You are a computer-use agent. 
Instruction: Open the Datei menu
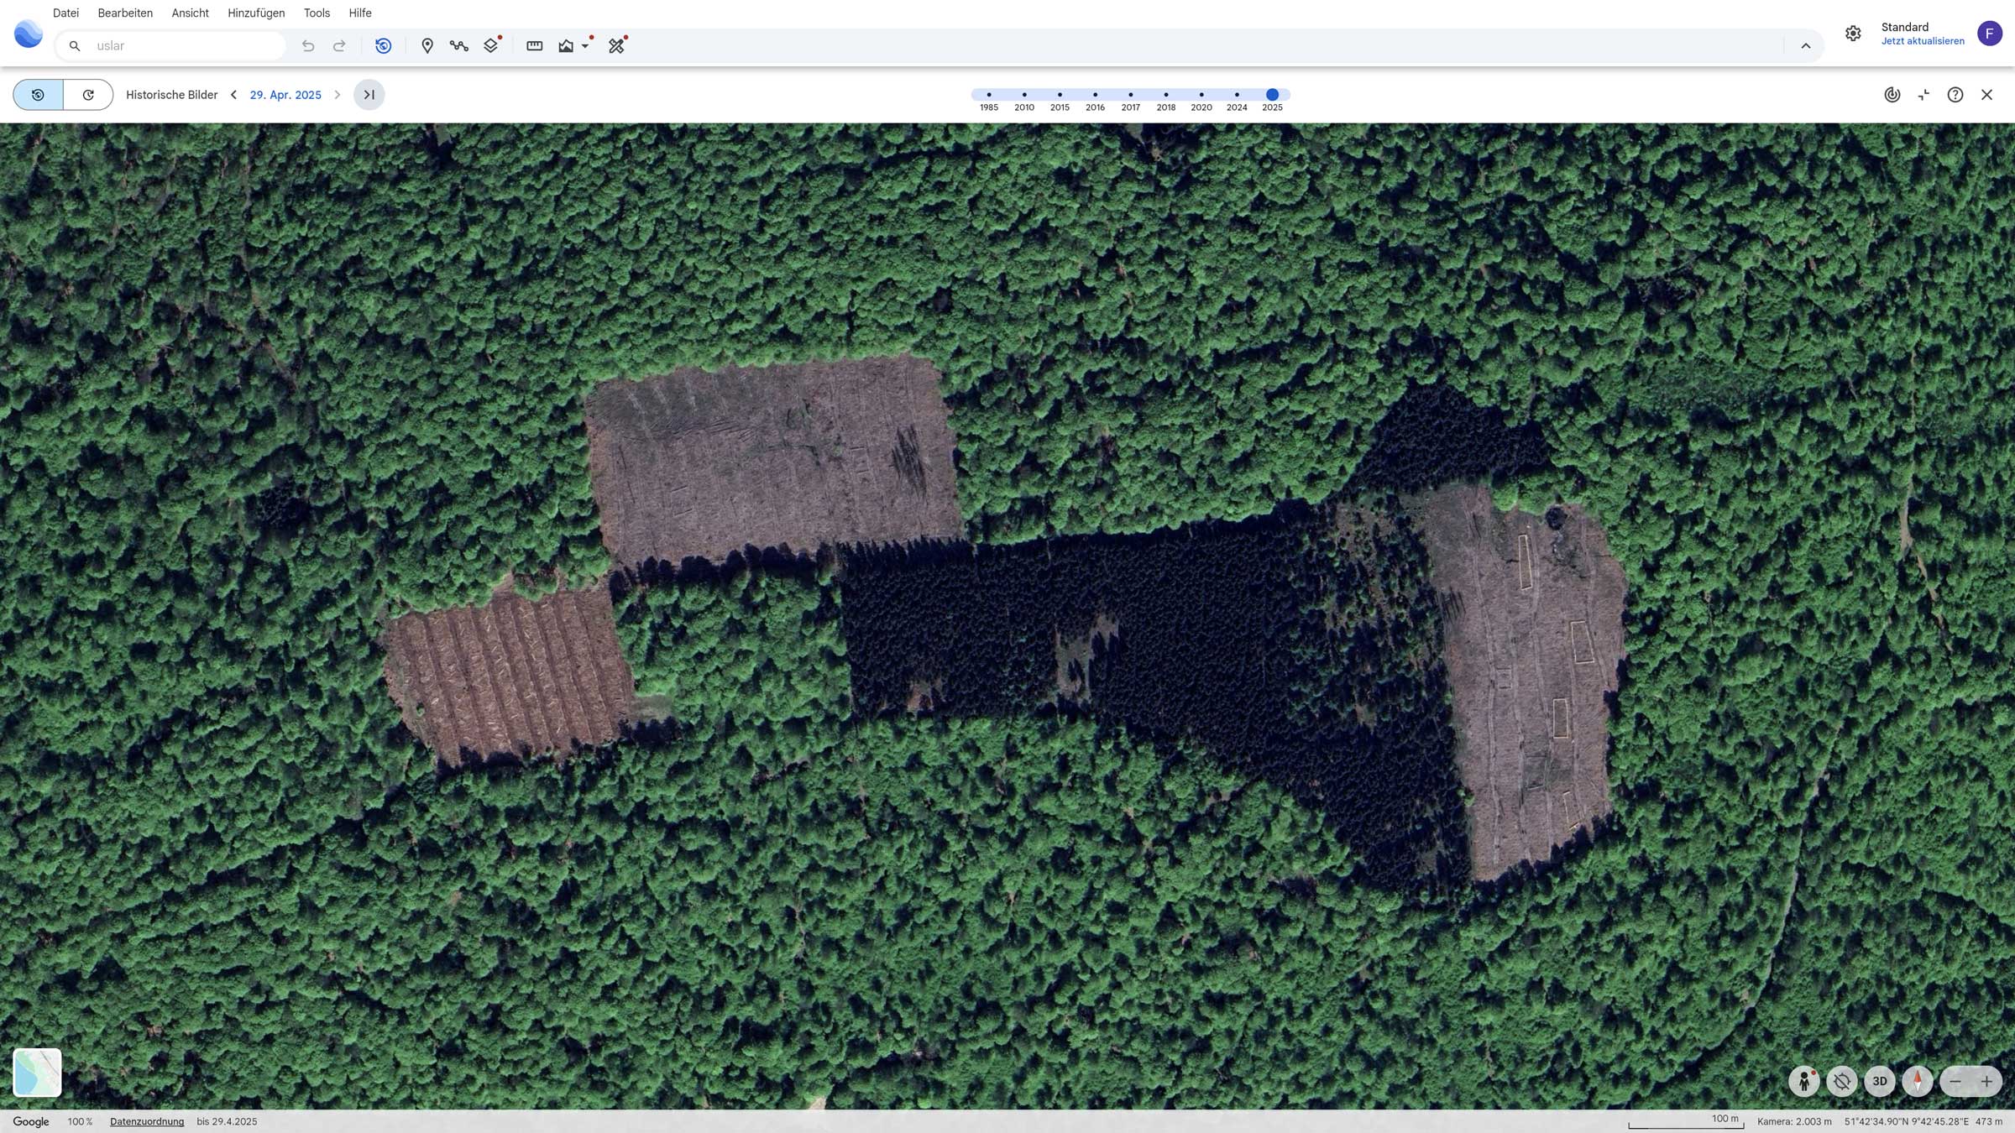pyautogui.click(x=65, y=13)
